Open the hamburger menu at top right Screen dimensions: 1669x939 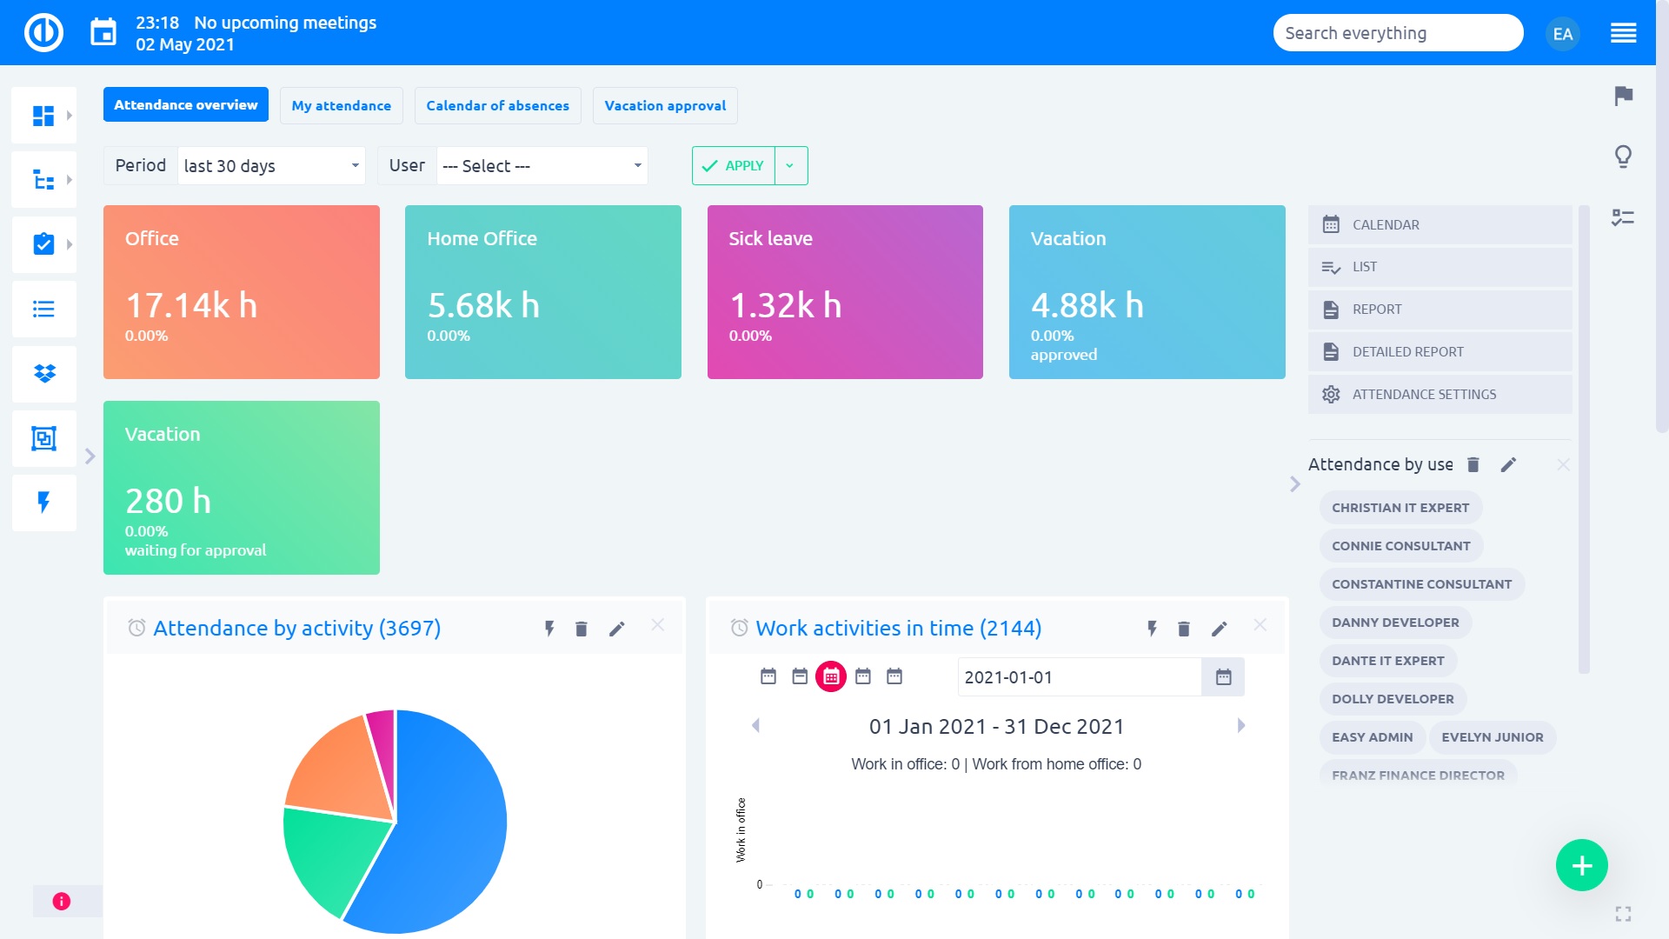point(1624,32)
